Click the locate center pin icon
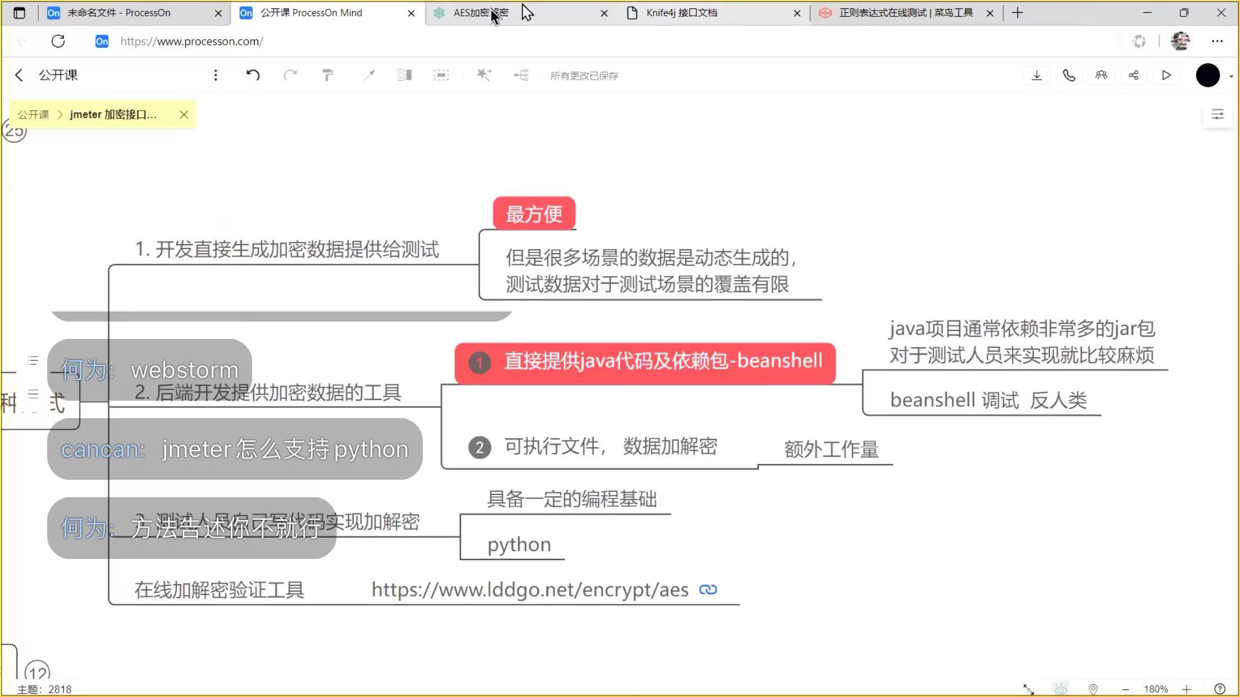This screenshot has width=1240, height=697. click(x=1093, y=689)
